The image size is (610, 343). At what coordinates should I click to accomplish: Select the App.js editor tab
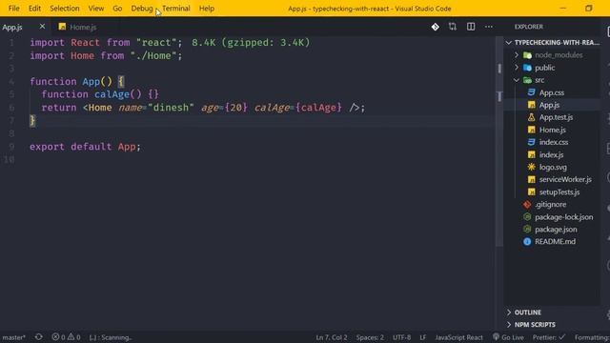(x=12, y=28)
